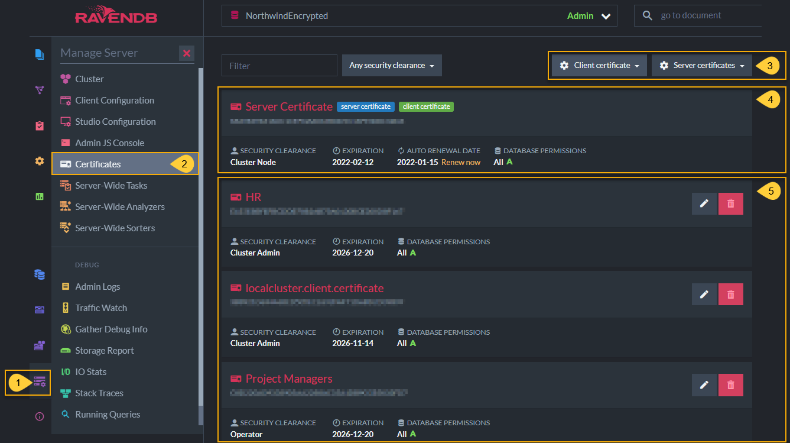Viewport: 790px width, 443px height.
Task: Open the Stats chart sidebar icon
Action: click(x=40, y=196)
